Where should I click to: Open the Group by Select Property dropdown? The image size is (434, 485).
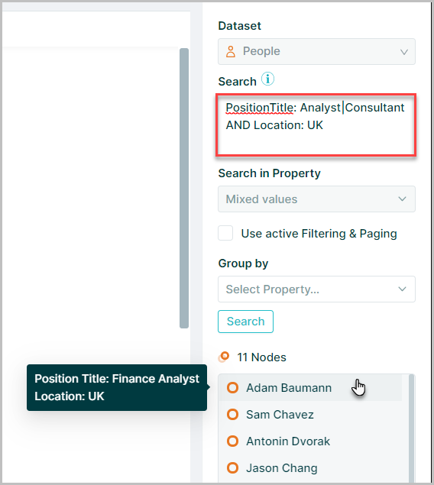pos(316,289)
